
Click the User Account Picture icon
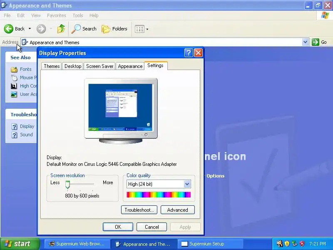(14, 95)
